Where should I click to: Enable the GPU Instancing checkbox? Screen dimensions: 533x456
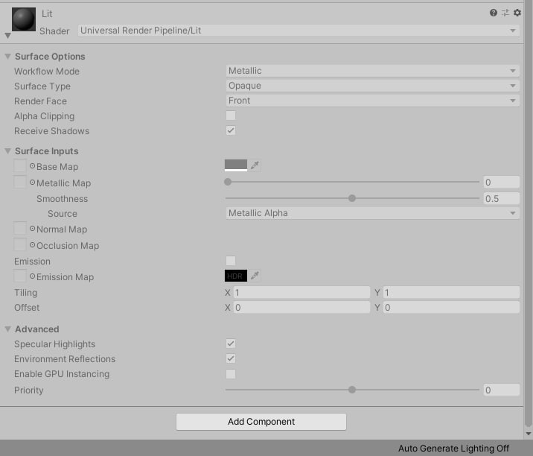pyautogui.click(x=231, y=374)
